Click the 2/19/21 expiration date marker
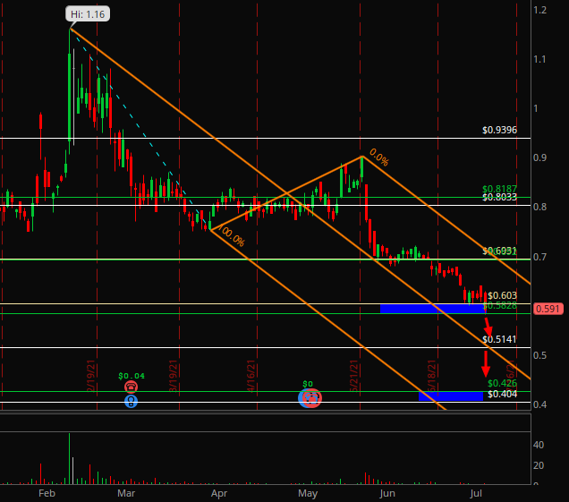The image size is (569, 502). tap(91, 376)
